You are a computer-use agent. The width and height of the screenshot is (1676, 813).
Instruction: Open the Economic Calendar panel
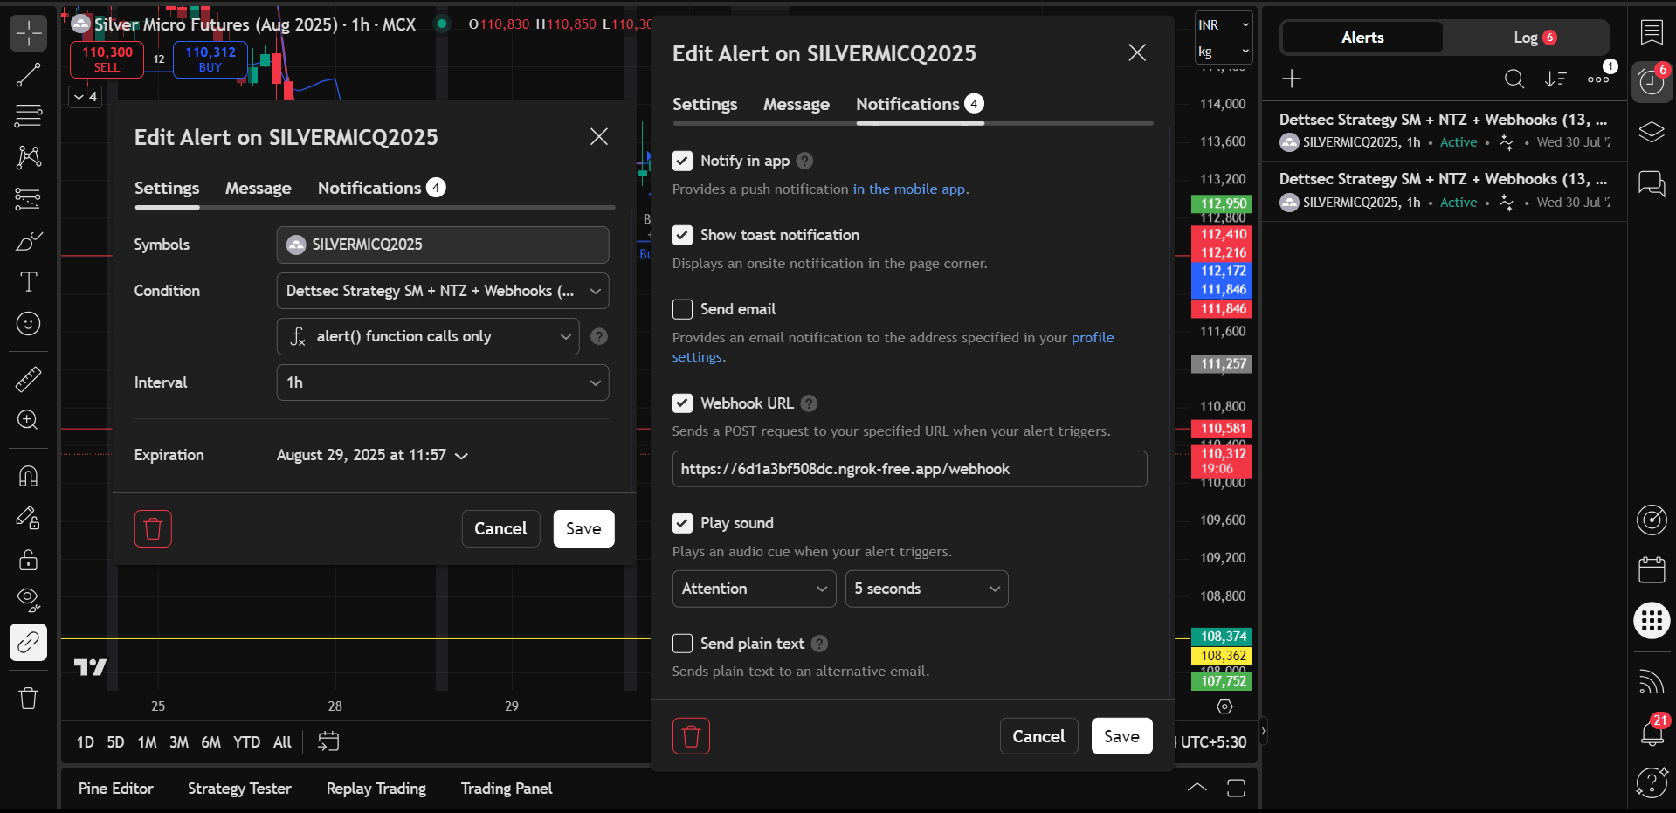coord(1652,569)
